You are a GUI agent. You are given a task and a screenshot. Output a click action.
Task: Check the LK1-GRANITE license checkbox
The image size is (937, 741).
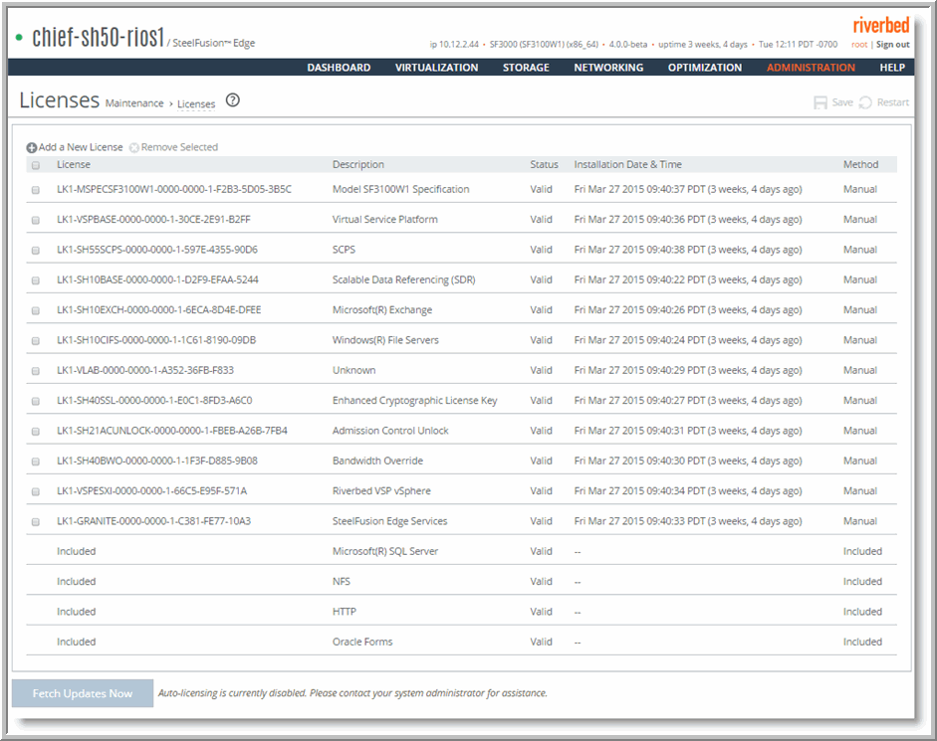click(x=36, y=522)
